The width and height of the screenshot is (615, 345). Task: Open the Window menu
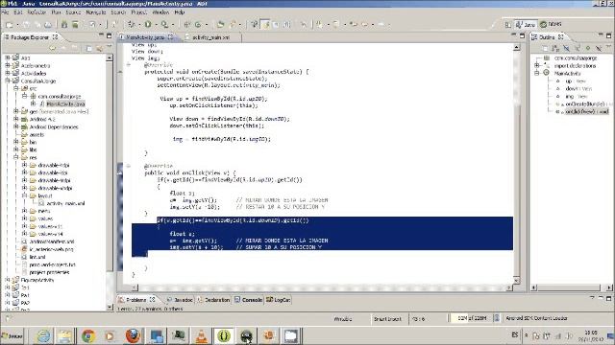point(160,12)
